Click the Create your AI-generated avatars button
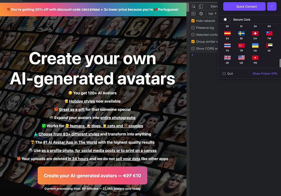Image resolution: width=281 pixels, height=196 pixels. click(92, 175)
